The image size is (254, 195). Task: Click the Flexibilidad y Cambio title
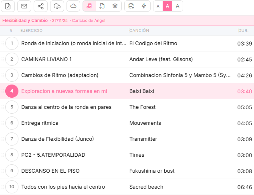coord(25,20)
